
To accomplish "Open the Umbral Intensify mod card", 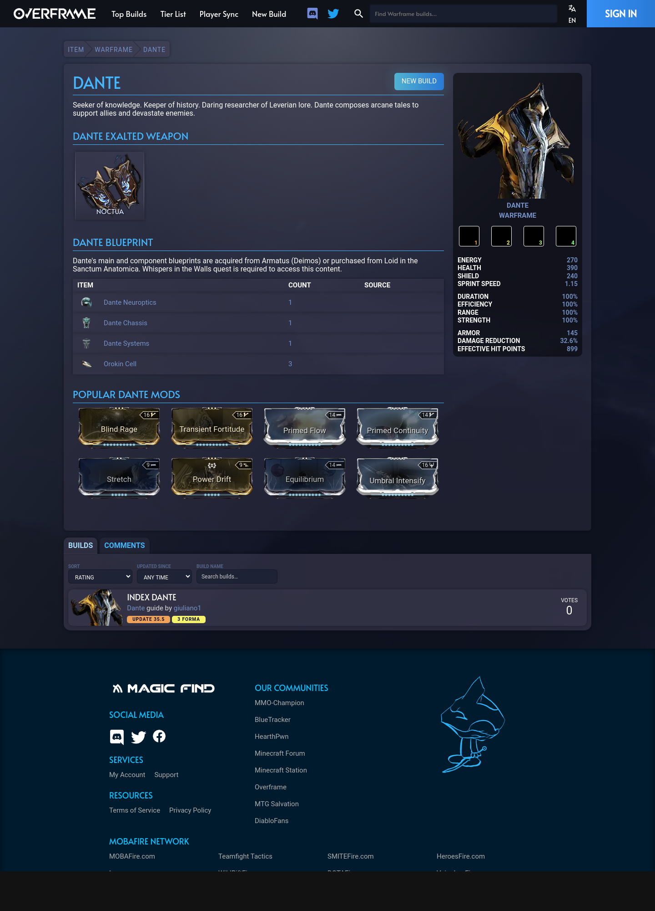I will pos(398,477).
